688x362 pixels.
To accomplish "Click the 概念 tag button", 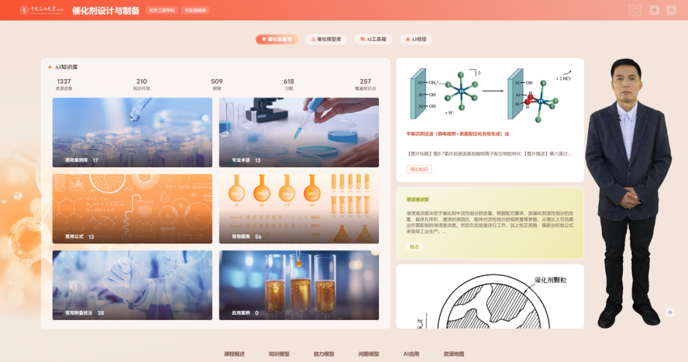I will tap(415, 247).
